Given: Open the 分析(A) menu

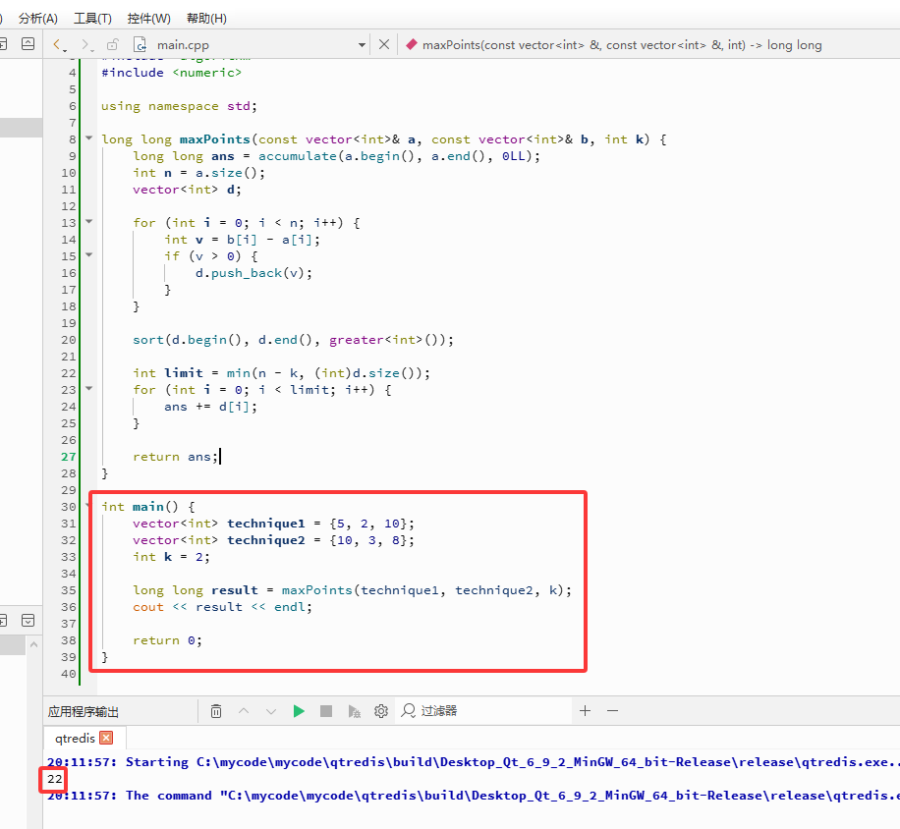Looking at the screenshot, I should pos(38,19).
